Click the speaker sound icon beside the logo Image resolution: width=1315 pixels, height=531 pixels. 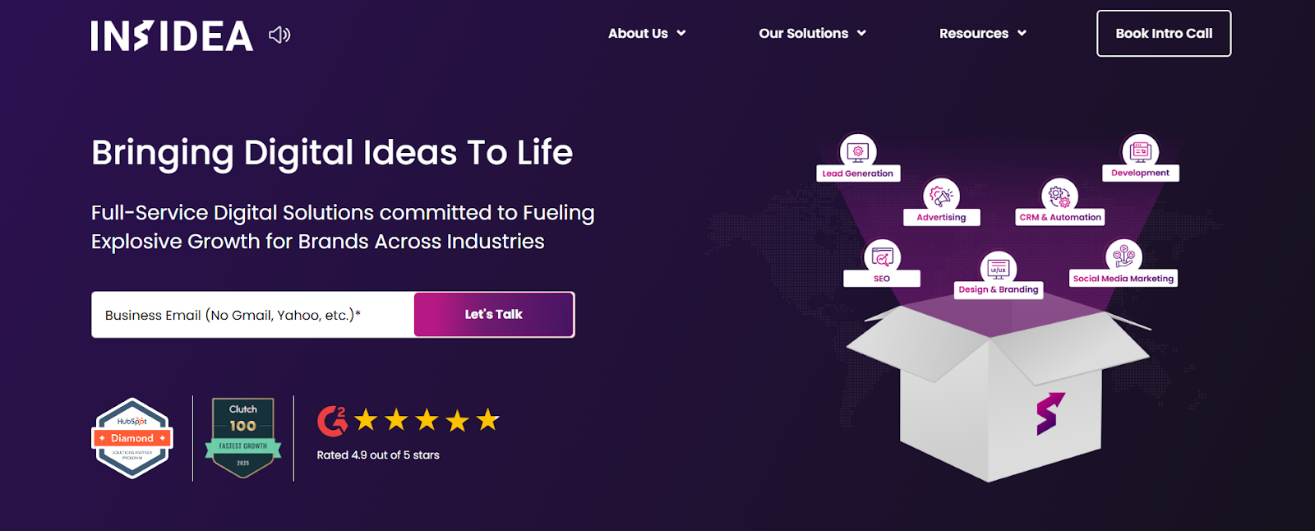[279, 35]
